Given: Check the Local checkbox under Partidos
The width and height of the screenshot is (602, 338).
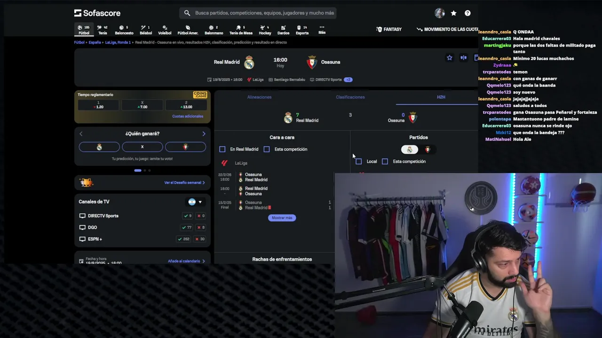Looking at the screenshot, I should 359,161.
